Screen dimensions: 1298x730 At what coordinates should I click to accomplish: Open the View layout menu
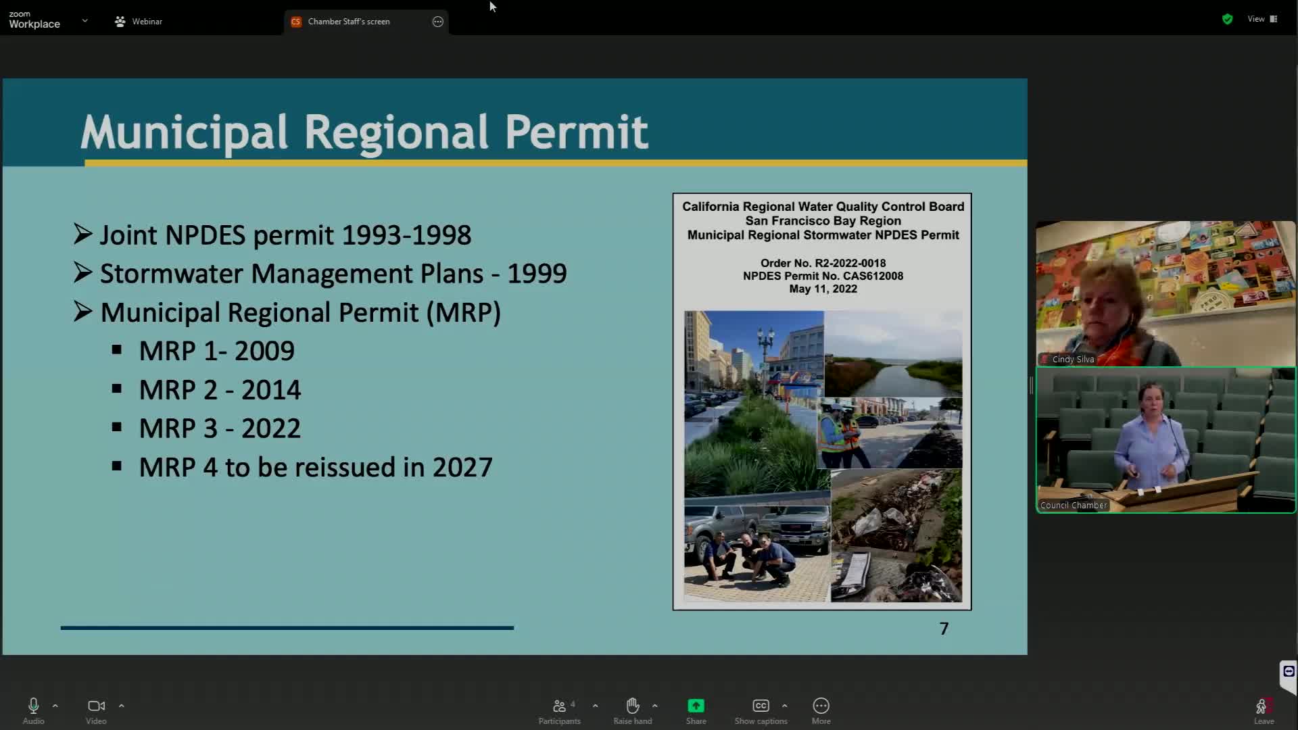(x=1261, y=19)
